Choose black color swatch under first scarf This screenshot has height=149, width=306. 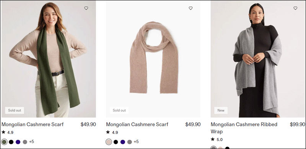[x=11, y=142]
